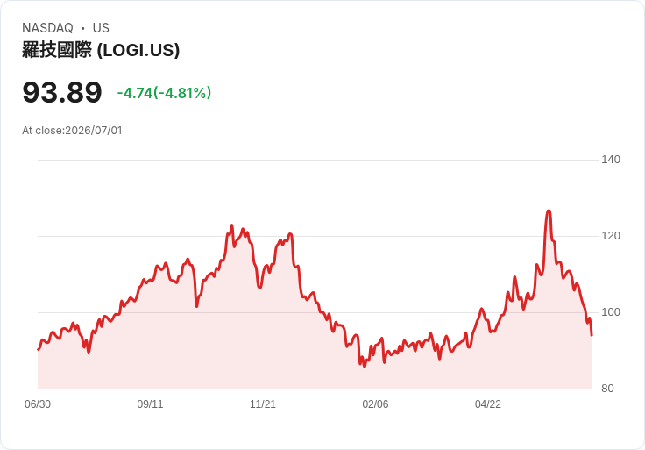Click the US market label
The height and width of the screenshot is (450, 645).
101,28
